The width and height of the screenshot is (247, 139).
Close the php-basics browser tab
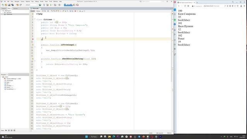coord(194,3)
